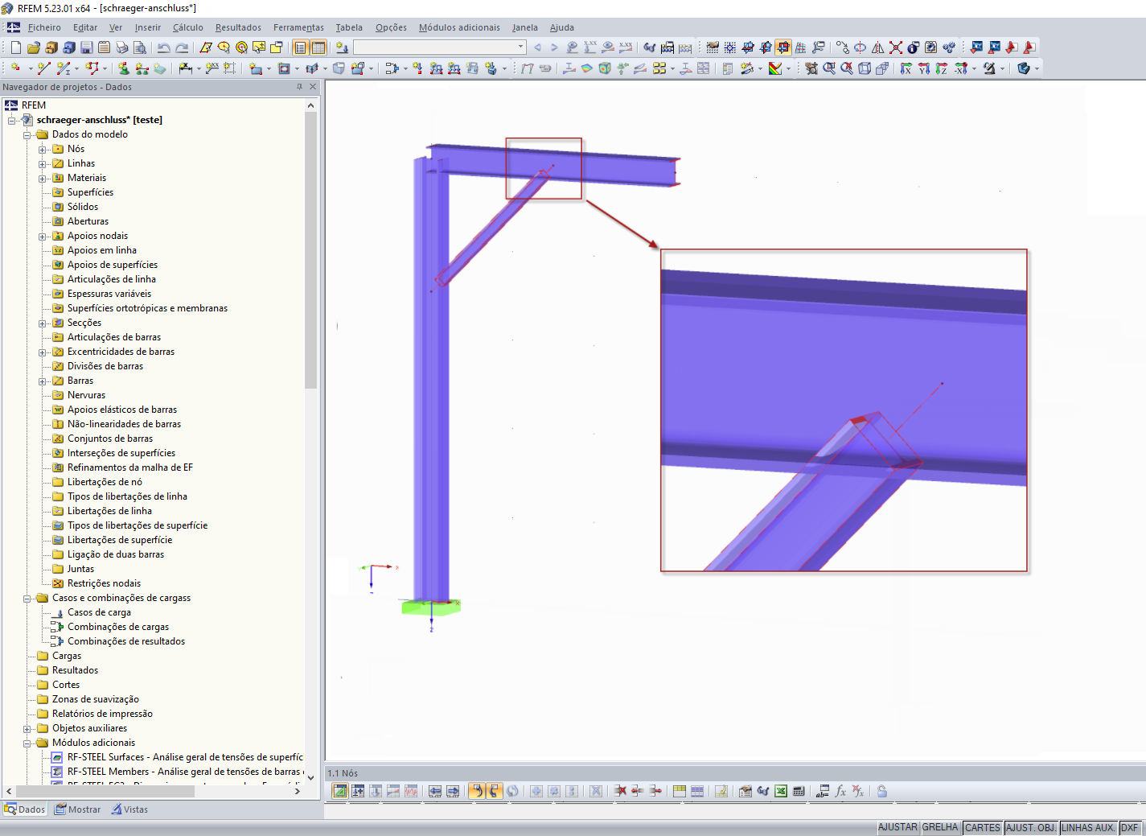Switch to the Mostrar navigator tab

78,809
